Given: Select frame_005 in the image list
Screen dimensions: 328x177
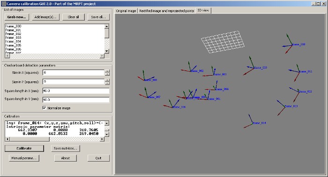Looking at the screenshot, I should [x=14, y=45].
